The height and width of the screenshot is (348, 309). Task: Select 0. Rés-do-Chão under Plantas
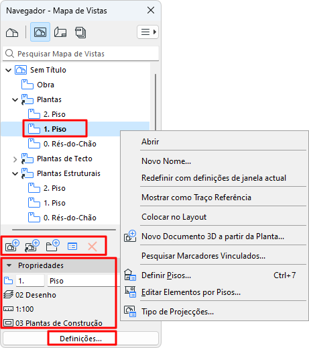[70, 144]
